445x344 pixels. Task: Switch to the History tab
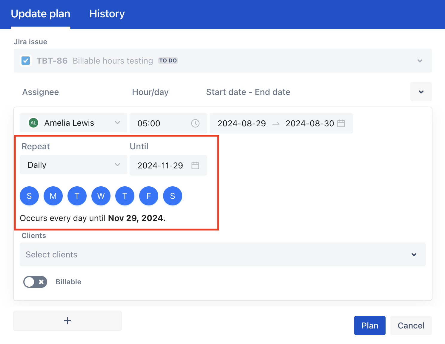click(107, 14)
